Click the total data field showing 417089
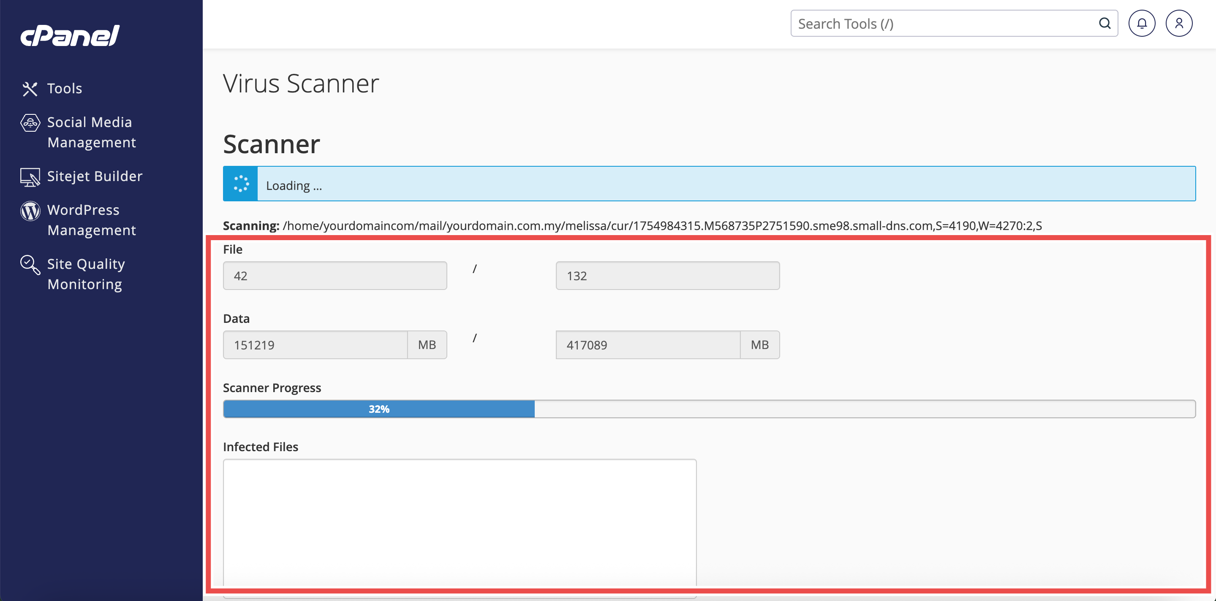This screenshot has width=1216, height=601. coord(647,345)
